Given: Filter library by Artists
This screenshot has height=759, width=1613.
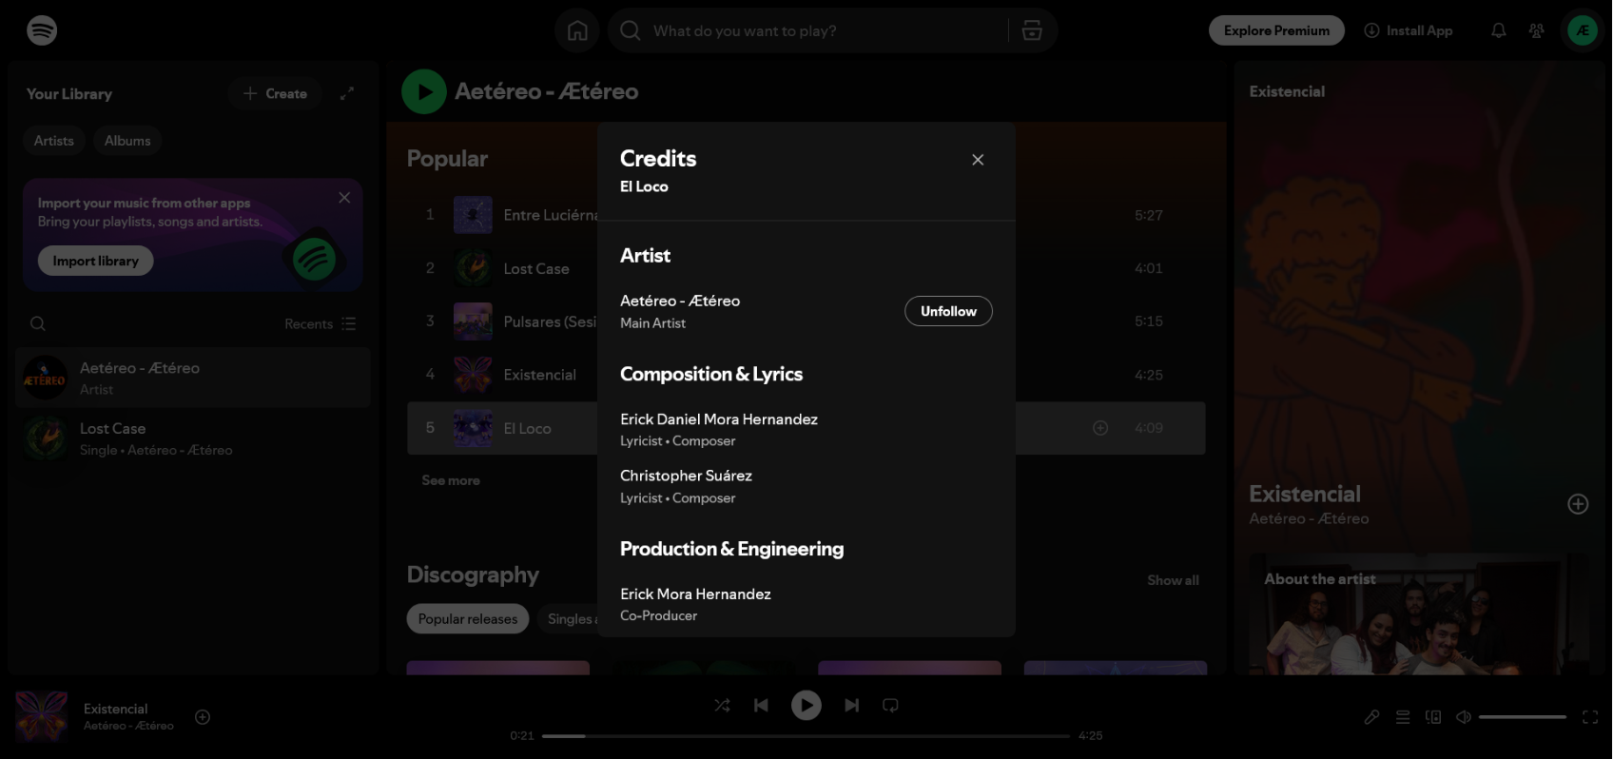Looking at the screenshot, I should [x=54, y=141].
